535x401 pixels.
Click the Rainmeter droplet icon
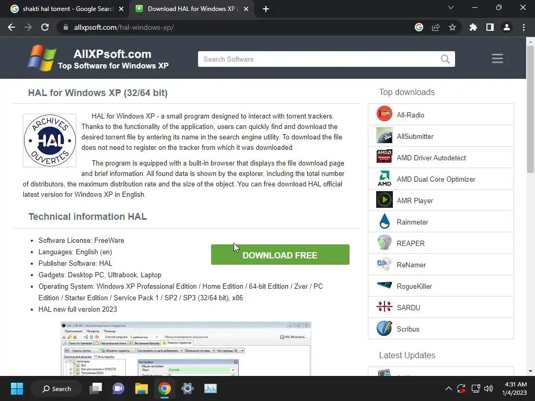[x=385, y=221]
